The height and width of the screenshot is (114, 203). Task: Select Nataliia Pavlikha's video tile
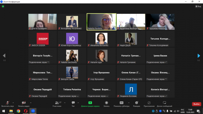pos(101,22)
